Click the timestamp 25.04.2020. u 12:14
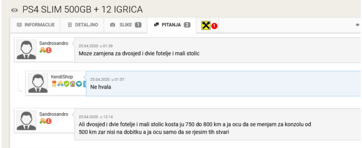The height and width of the screenshot is (148, 362). tap(96, 117)
